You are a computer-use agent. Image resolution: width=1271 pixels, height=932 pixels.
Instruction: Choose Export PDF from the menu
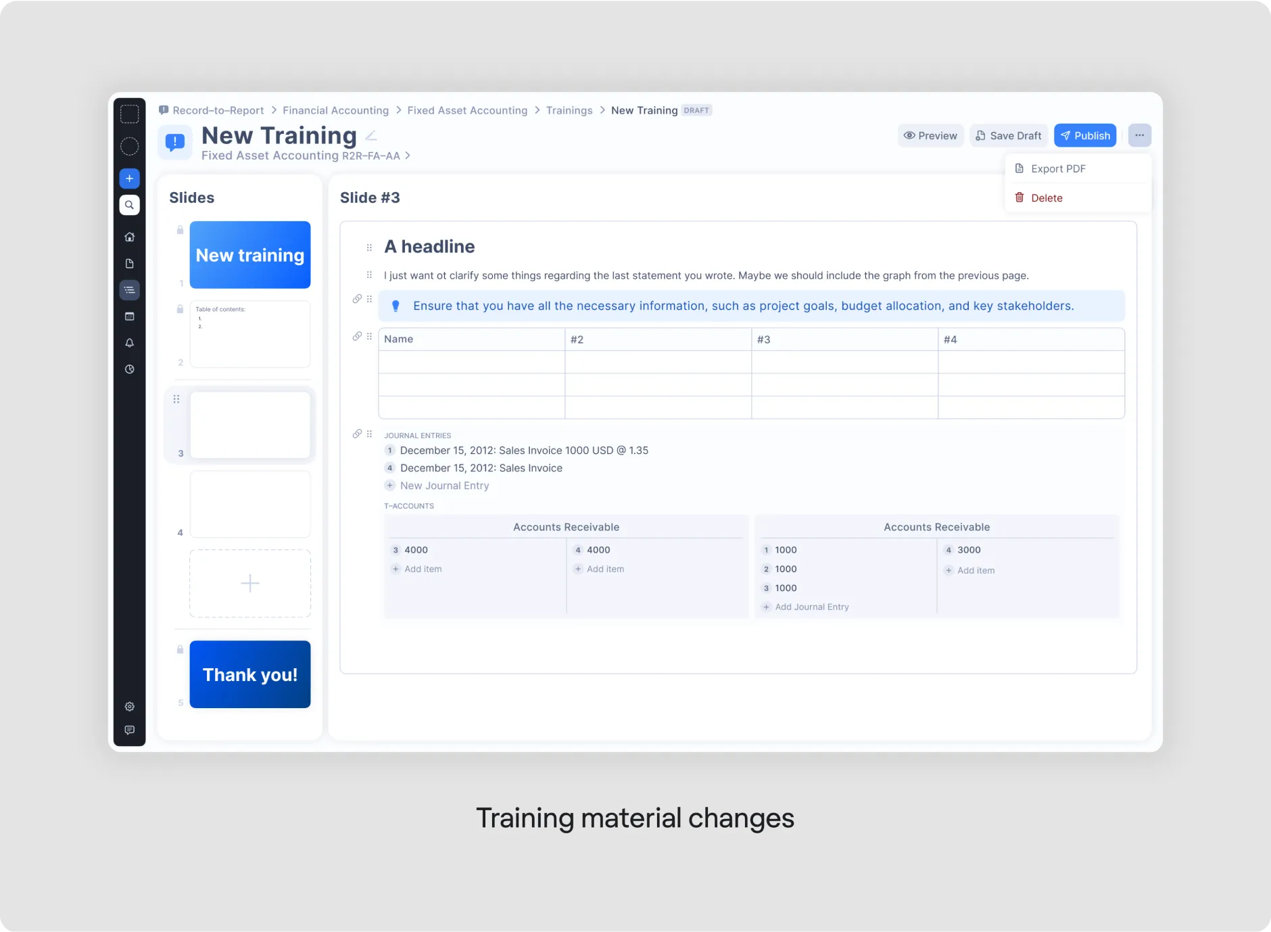(x=1057, y=168)
